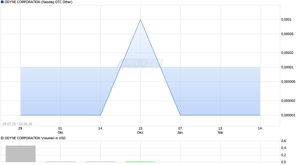Click the 0,0001 price axis label
The height and width of the screenshot is (165, 296).
coord(286,19)
